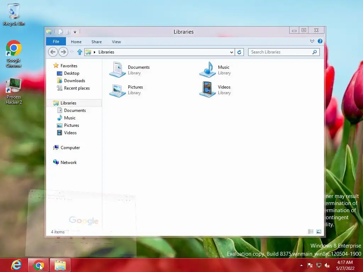
Task: Show hidden tray icons arrow
Action: pos(301,265)
